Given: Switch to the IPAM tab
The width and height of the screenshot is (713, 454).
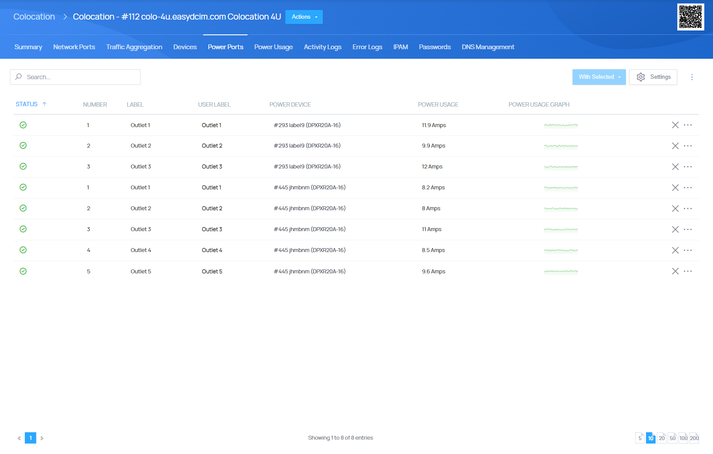Looking at the screenshot, I should [x=401, y=47].
